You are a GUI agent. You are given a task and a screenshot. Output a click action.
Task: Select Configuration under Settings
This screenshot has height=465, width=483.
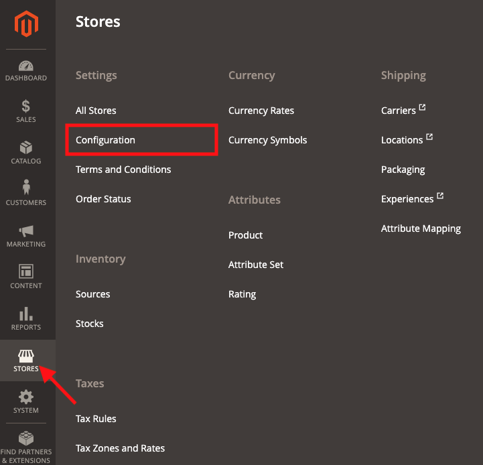pyautogui.click(x=105, y=140)
